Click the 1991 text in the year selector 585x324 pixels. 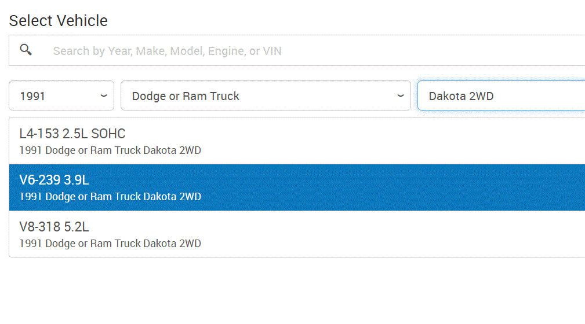(32, 96)
